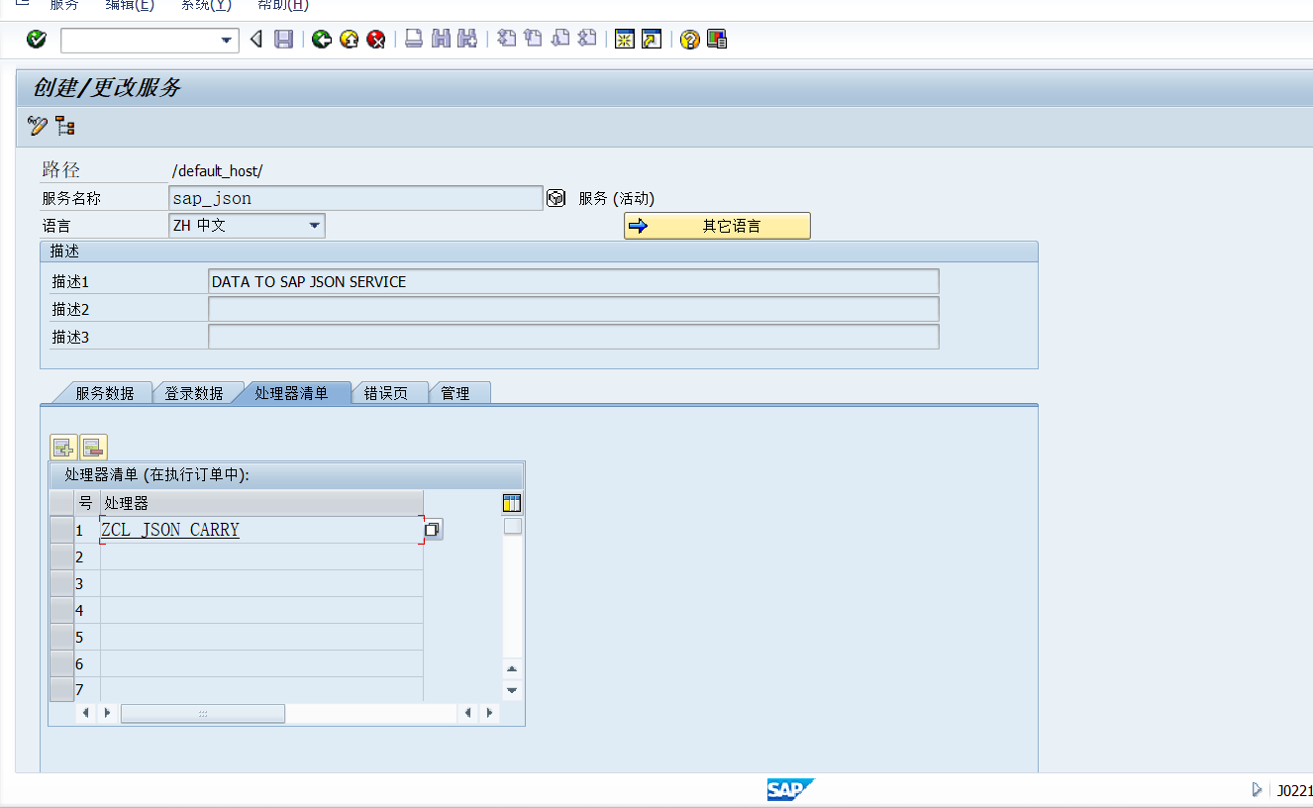Click the 服务名称 field containing sap_json
The image size is (1313, 808).
click(356, 198)
